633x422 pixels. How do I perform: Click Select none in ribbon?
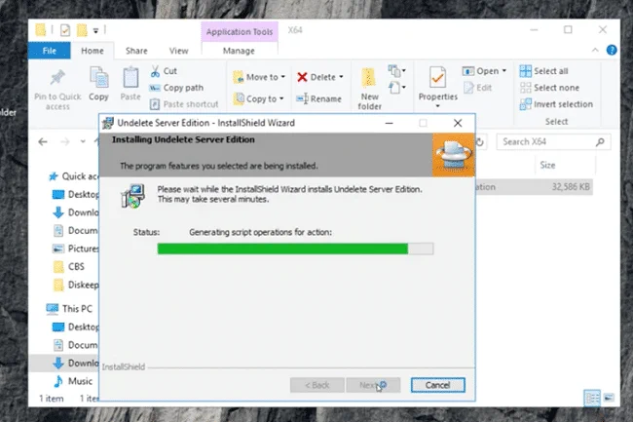click(x=549, y=88)
